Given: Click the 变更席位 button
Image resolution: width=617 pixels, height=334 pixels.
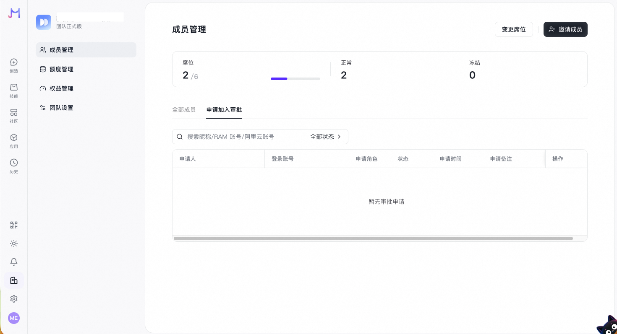Looking at the screenshot, I should [514, 29].
